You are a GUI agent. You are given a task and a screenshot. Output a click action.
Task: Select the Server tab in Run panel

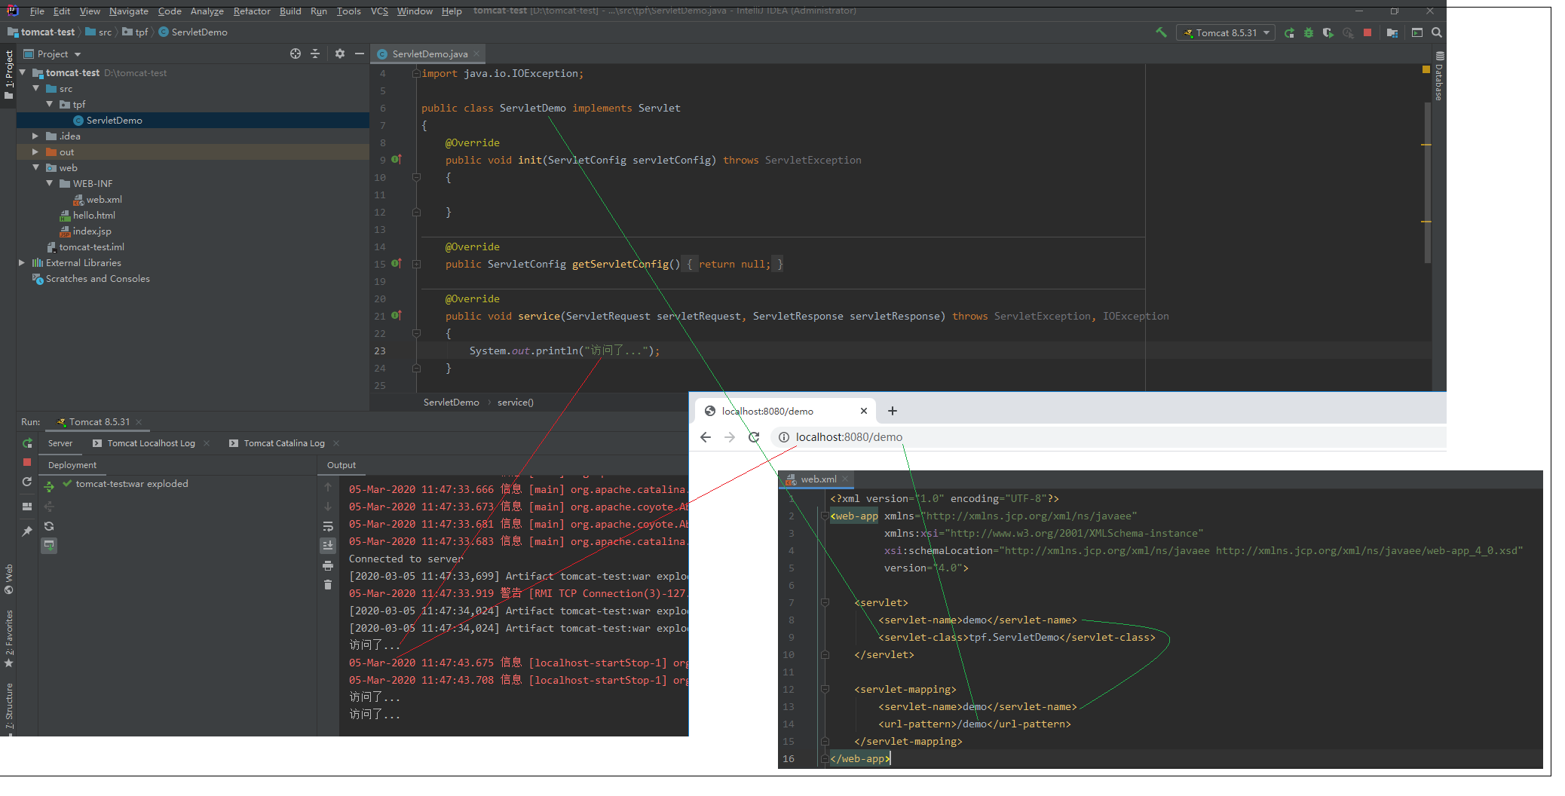click(x=60, y=443)
